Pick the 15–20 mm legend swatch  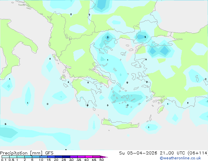coord(51,157)
